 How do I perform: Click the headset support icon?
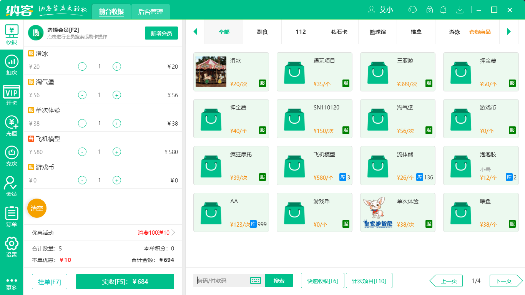click(412, 10)
